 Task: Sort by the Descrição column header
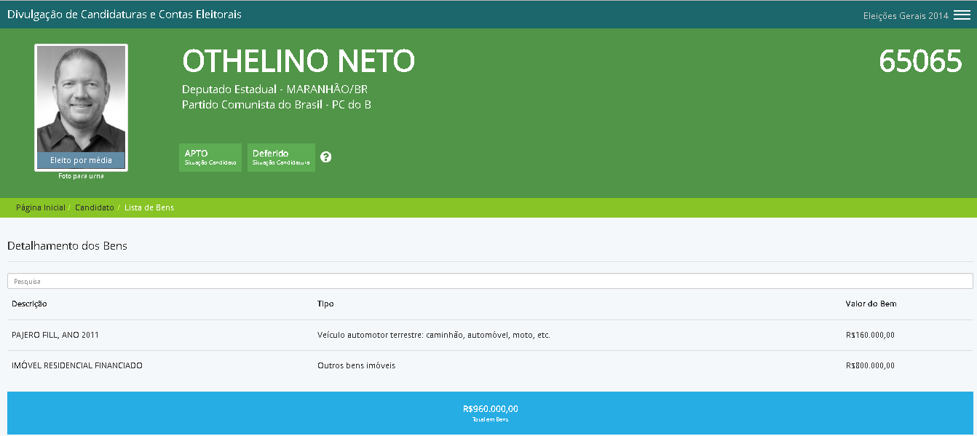[29, 304]
